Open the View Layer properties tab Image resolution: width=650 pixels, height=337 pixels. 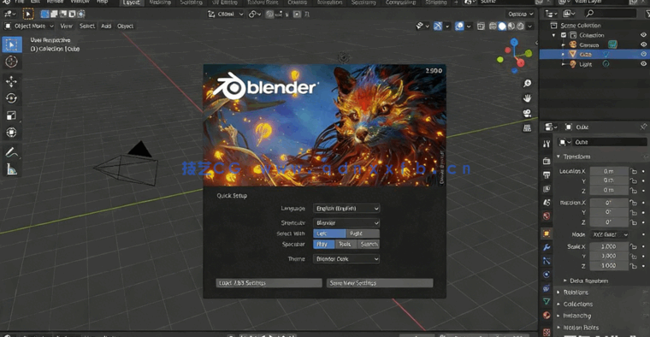pos(547,189)
